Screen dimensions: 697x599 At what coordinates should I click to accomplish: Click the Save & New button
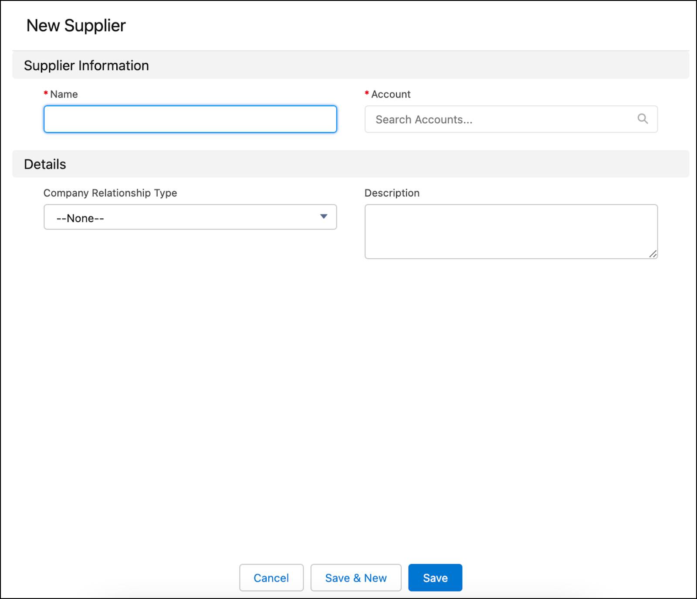pos(356,578)
